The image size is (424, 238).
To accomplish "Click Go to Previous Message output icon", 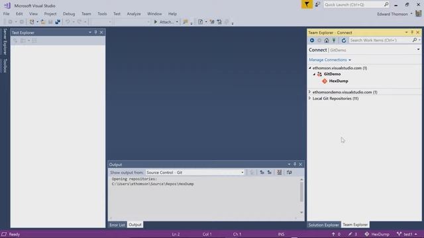I will [262, 172].
